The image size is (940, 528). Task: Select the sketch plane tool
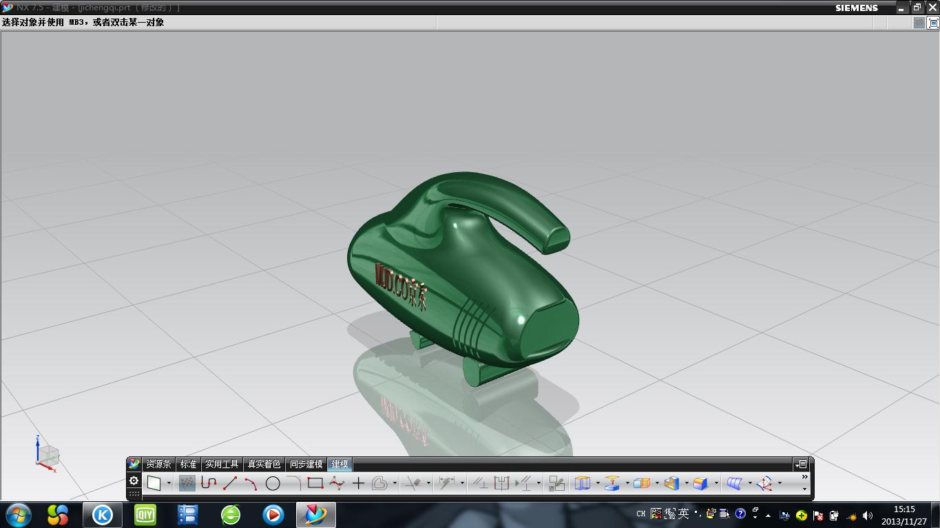(154, 483)
